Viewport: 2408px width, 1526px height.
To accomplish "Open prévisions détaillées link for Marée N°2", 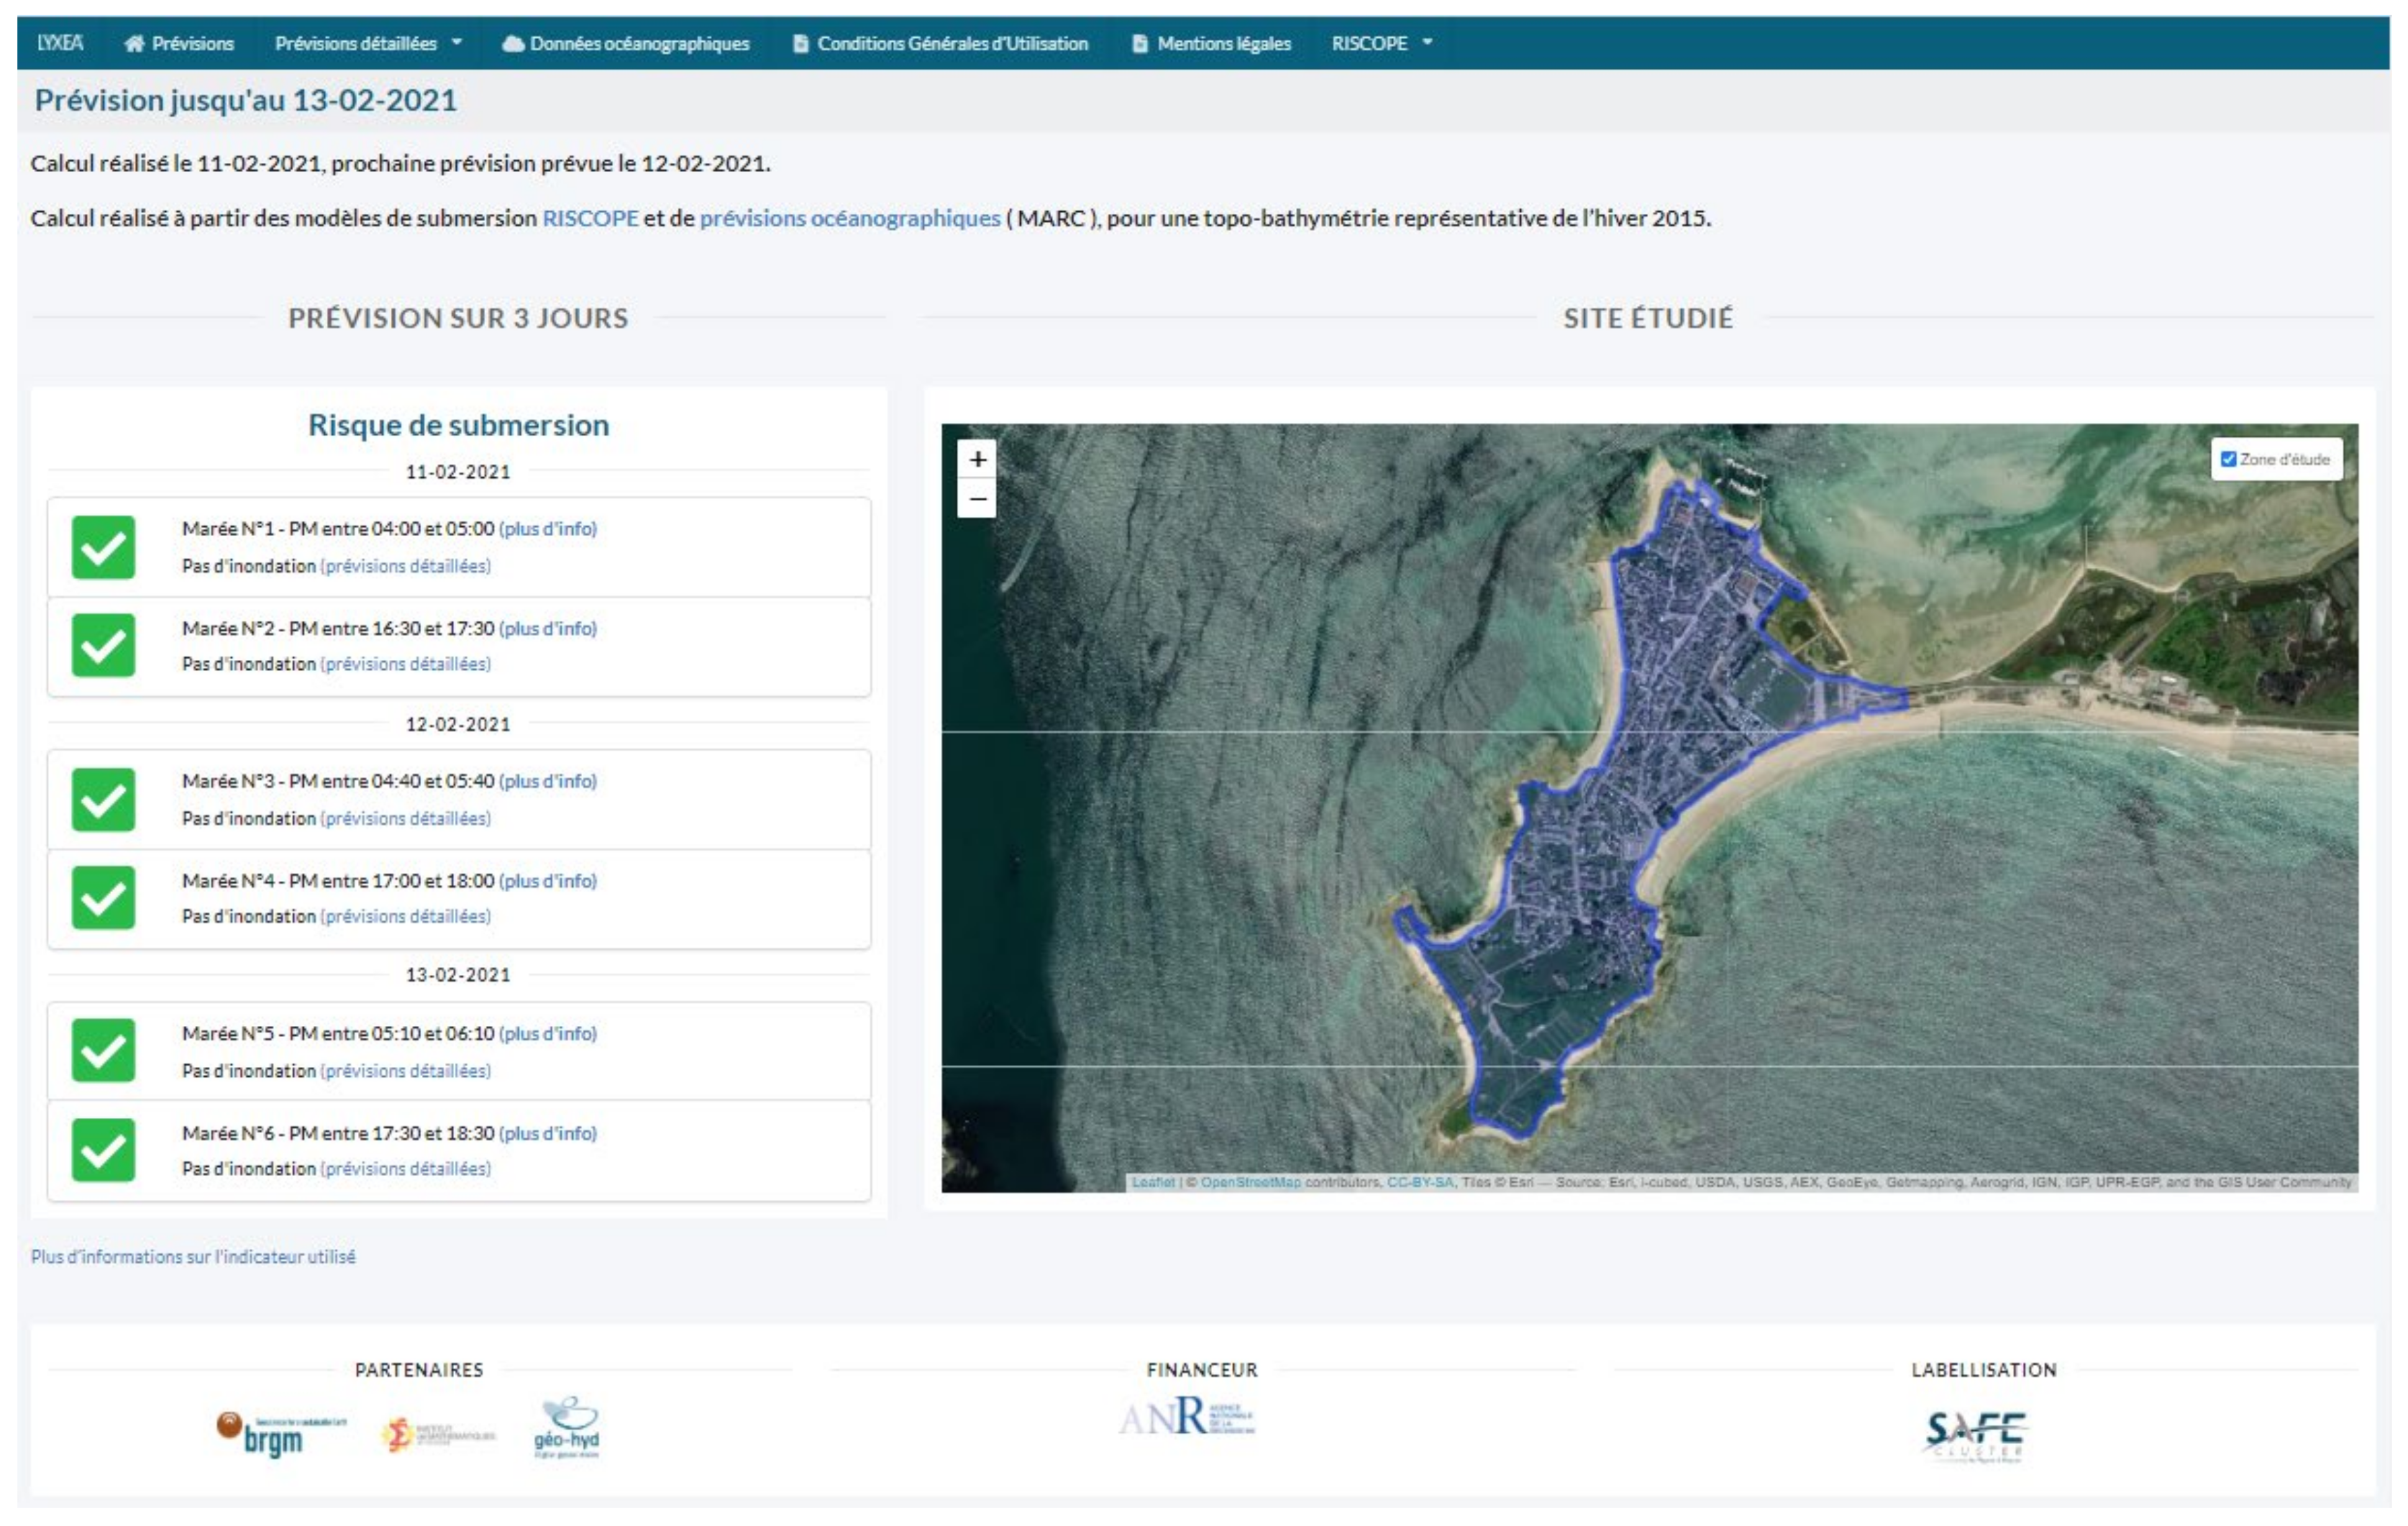I will (x=405, y=664).
